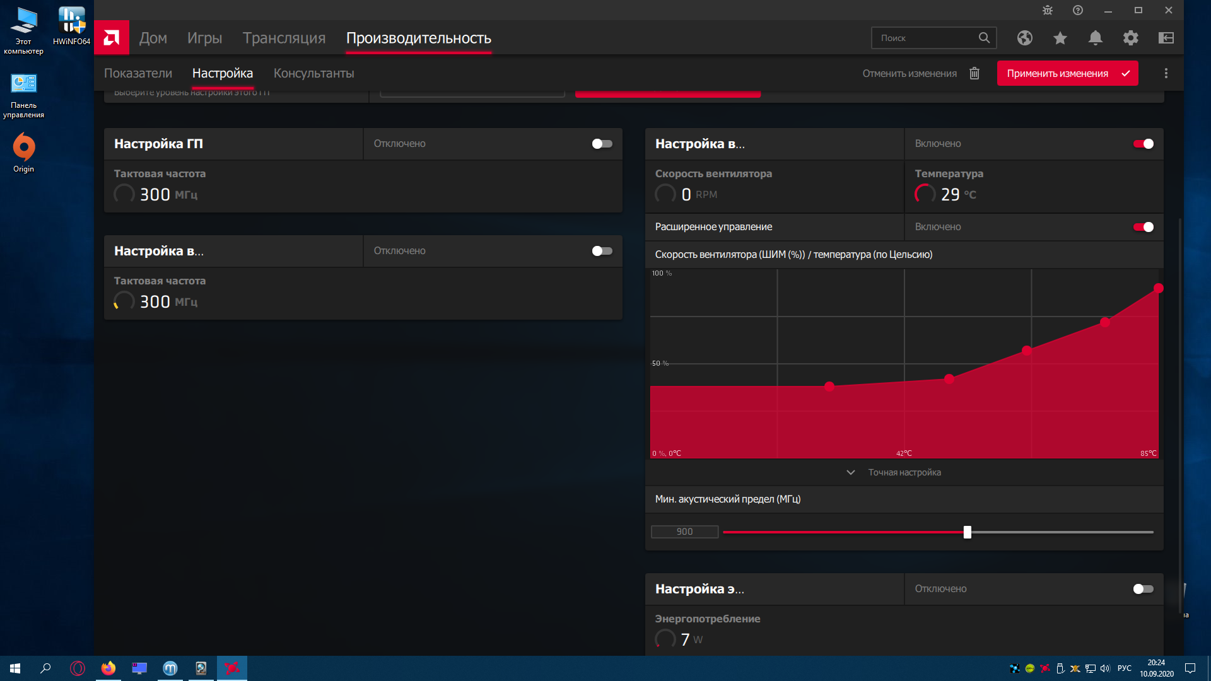Disable the Расширенное управление toggle
Viewport: 1211px width, 681px height.
point(1143,227)
